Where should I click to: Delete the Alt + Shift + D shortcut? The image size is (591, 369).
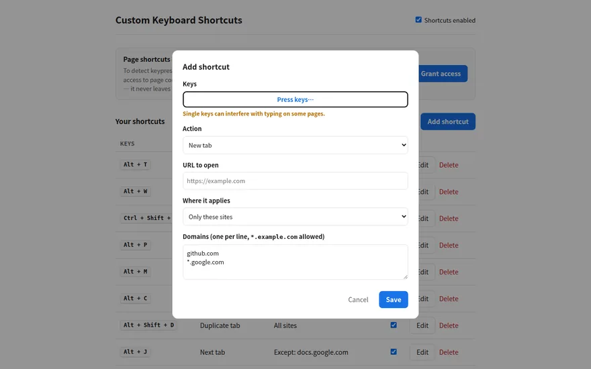pos(449,325)
